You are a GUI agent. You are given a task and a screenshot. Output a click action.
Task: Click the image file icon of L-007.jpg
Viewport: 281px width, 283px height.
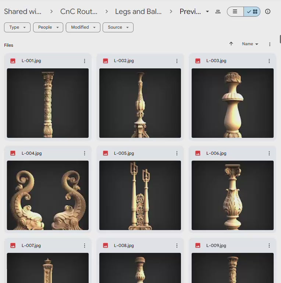tap(13, 246)
